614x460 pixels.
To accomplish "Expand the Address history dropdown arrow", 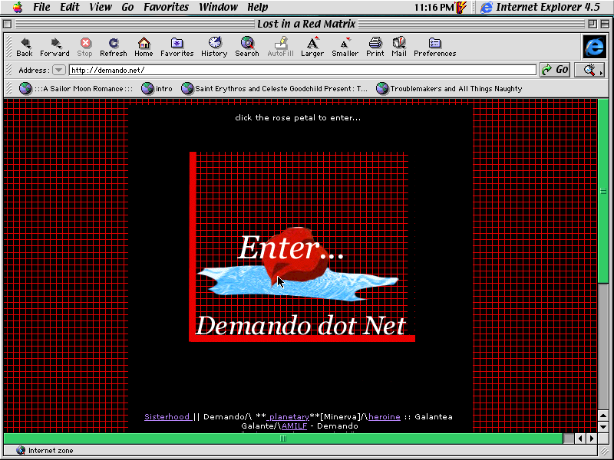I will click(58, 70).
